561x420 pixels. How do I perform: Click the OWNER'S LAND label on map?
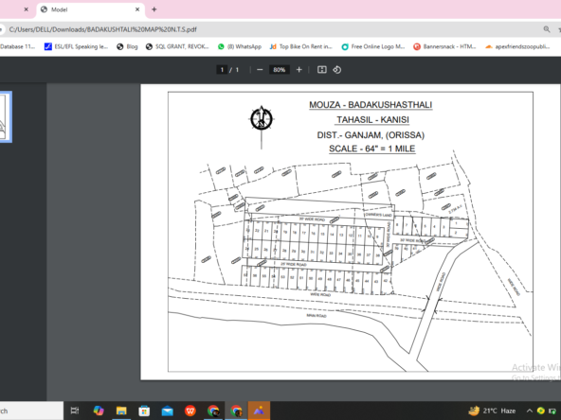pyautogui.click(x=378, y=215)
